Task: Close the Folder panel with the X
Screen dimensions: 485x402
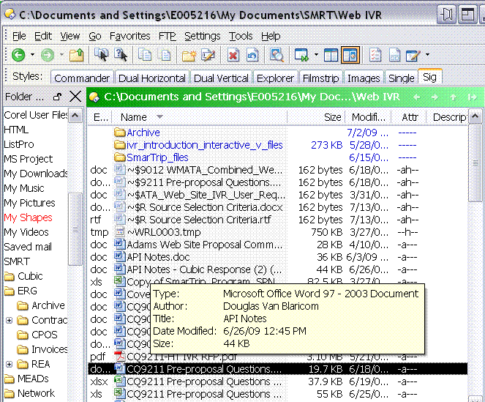Action: (75, 97)
